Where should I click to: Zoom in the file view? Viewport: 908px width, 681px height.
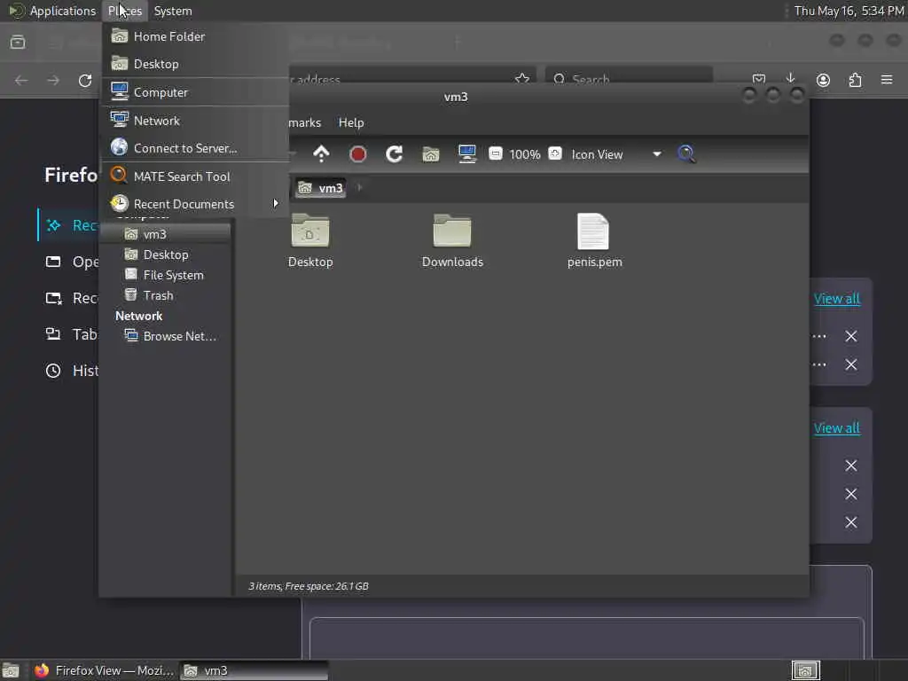[x=555, y=153]
